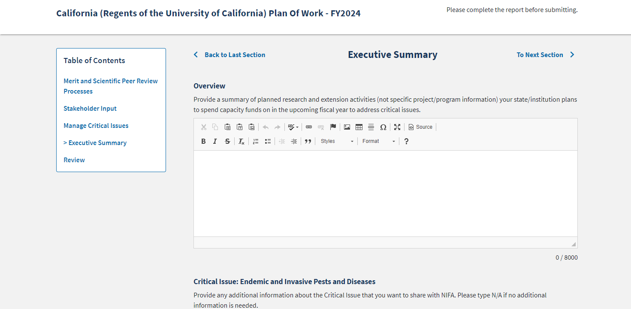Go to Stakeholder Input in Table of Contents

pos(90,109)
